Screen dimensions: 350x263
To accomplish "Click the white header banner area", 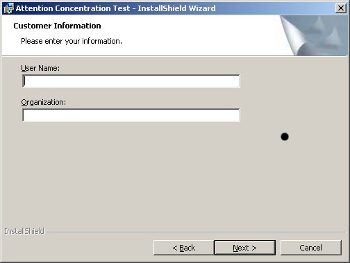I will coord(162,35).
